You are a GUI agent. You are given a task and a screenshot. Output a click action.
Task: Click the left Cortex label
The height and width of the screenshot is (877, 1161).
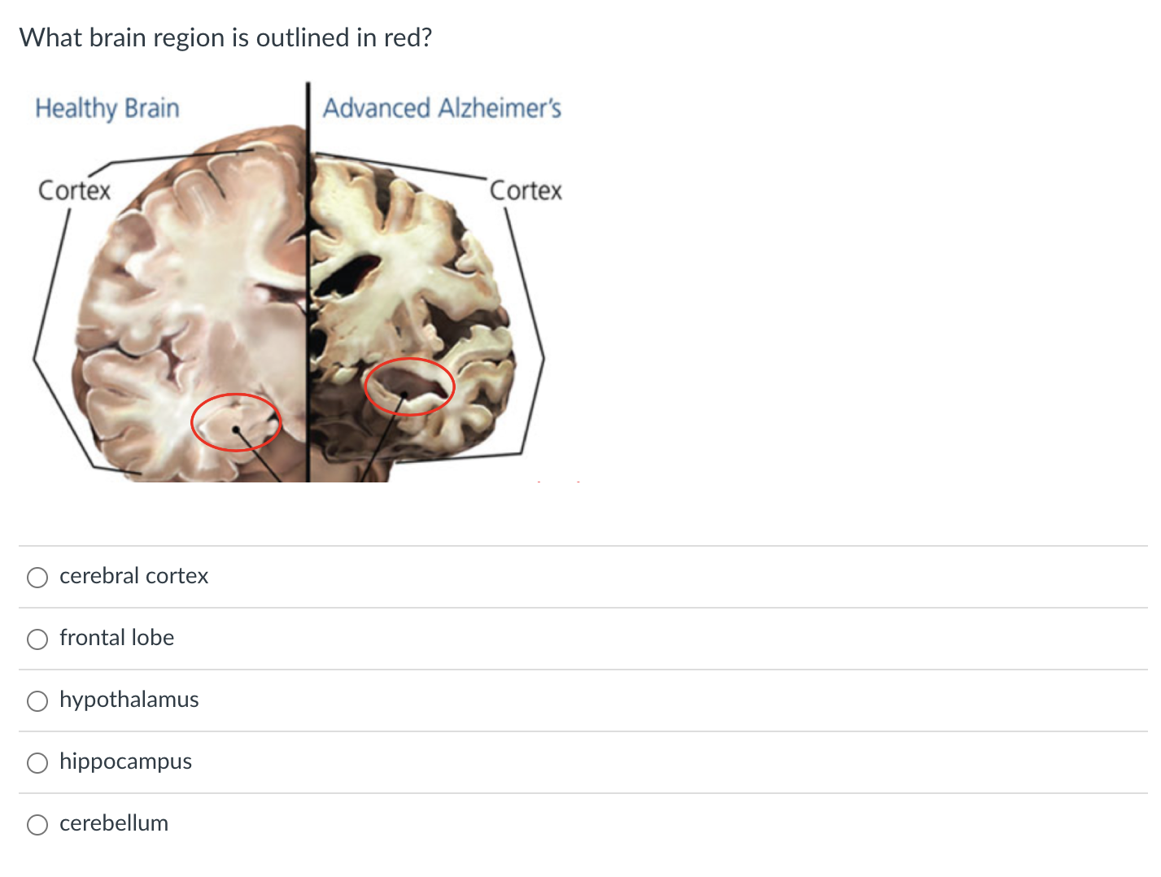[x=75, y=190]
